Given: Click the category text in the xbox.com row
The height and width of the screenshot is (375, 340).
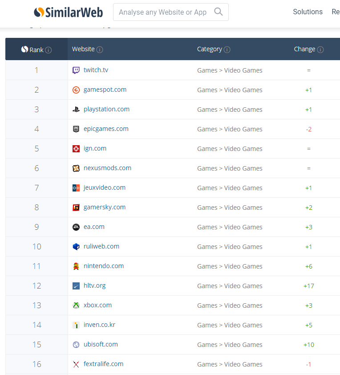Looking at the screenshot, I should point(230,306).
